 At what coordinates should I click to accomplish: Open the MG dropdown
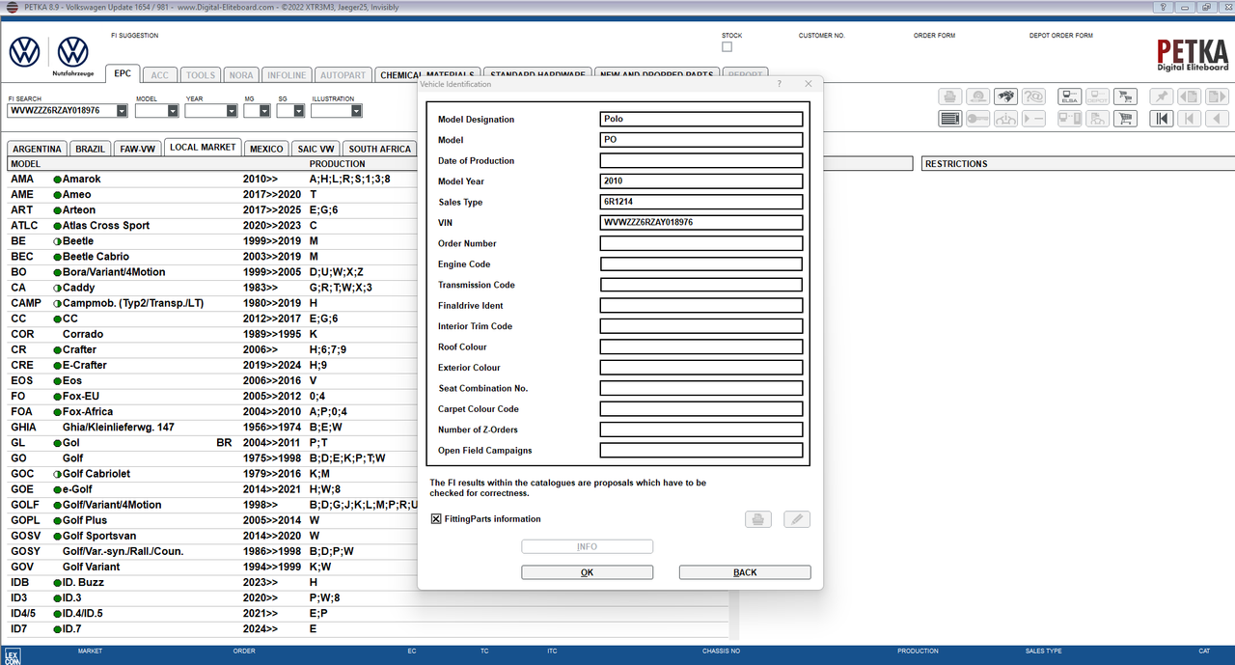(x=264, y=111)
